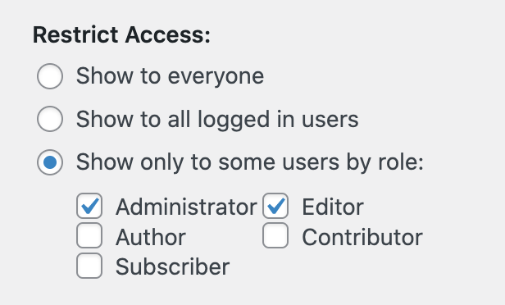The height and width of the screenshot is (305, 505).
Task: Click the selected 'Show only to some users' radio
Action: (x=50, y=162)
